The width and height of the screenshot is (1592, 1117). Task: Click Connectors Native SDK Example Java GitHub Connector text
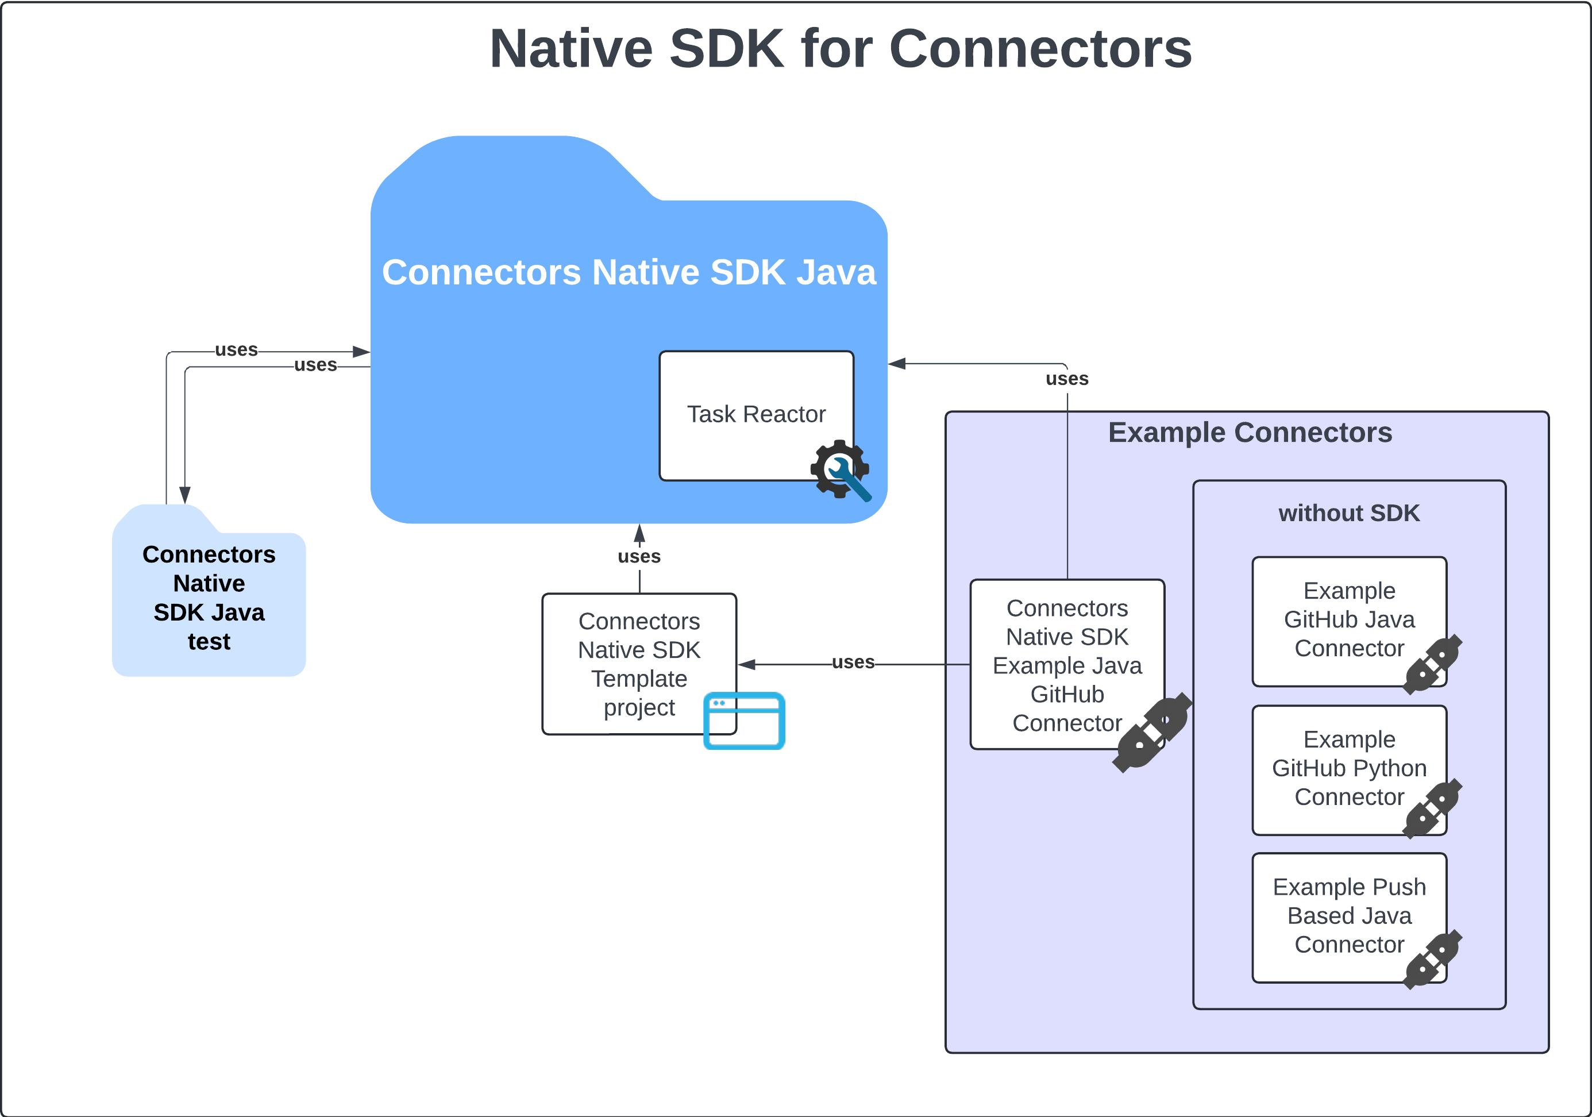tap(1066, 665)
